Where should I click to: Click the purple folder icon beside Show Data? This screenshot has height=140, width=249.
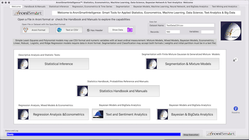130,30
